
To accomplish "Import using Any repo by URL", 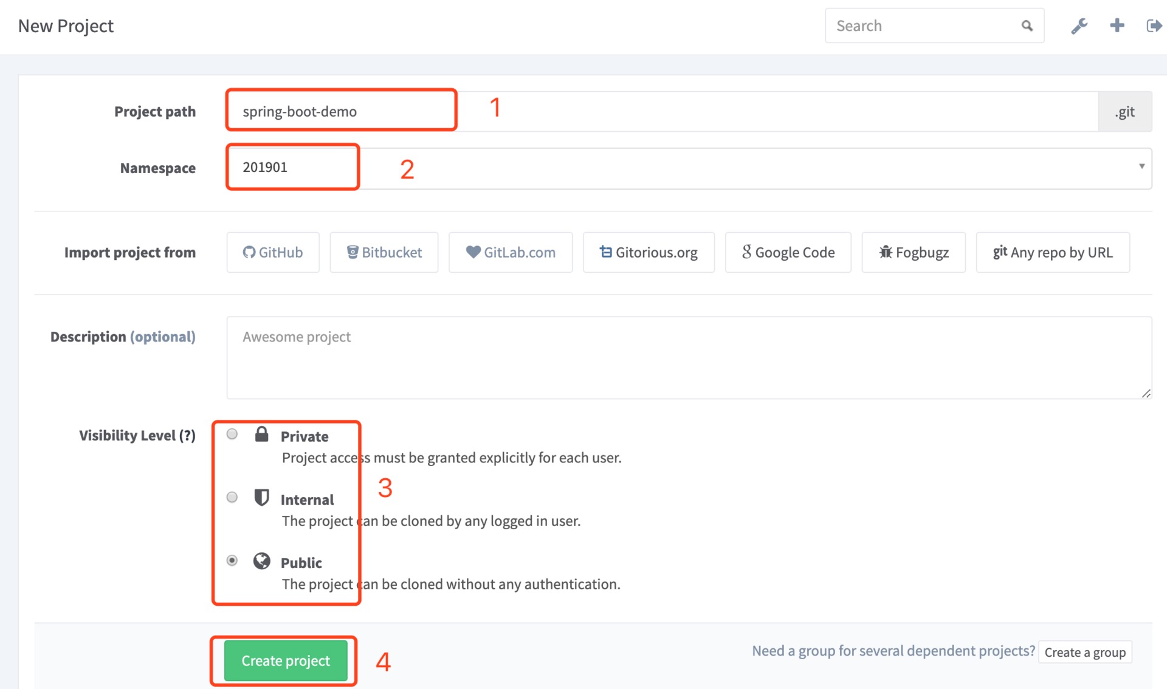I will (1052, 252).
